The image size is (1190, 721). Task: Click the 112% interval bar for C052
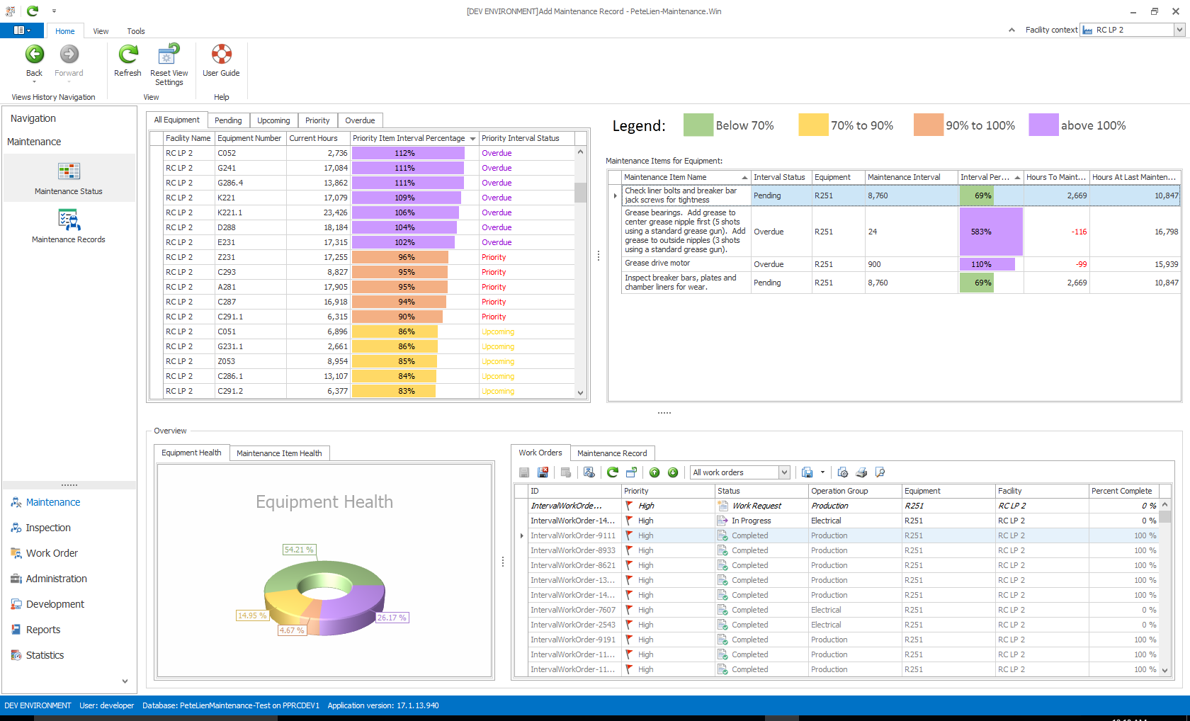pos(408,153)
